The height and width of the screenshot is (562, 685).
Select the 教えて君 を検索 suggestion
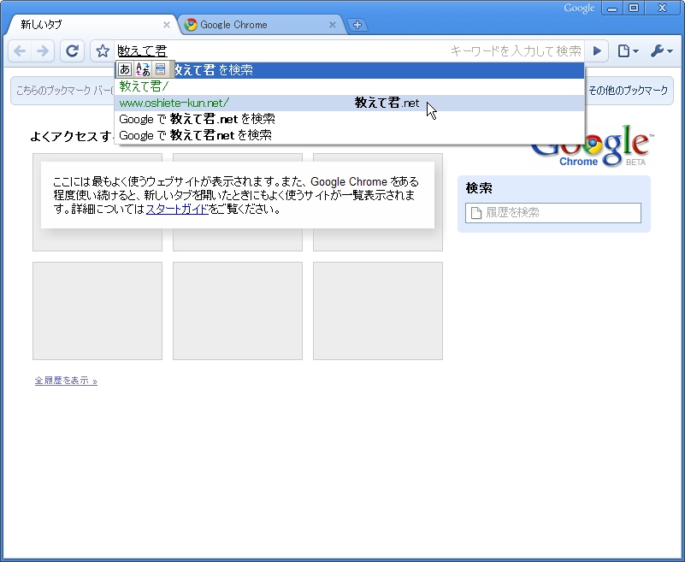coord(350,70)
